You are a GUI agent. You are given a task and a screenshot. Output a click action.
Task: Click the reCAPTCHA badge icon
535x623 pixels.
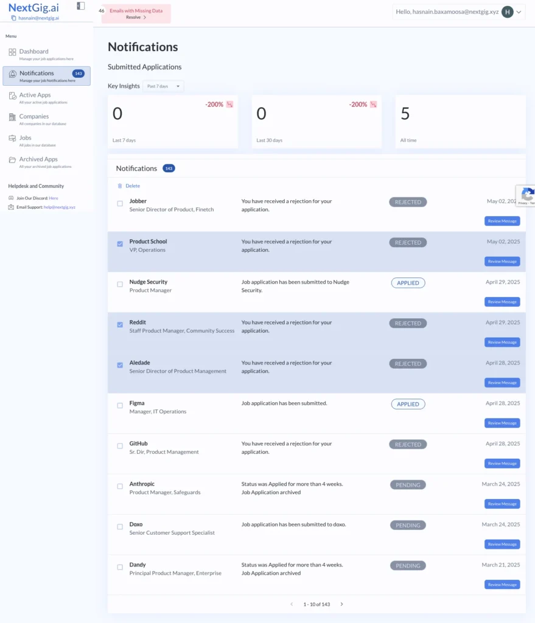click(x=526, y=195)
